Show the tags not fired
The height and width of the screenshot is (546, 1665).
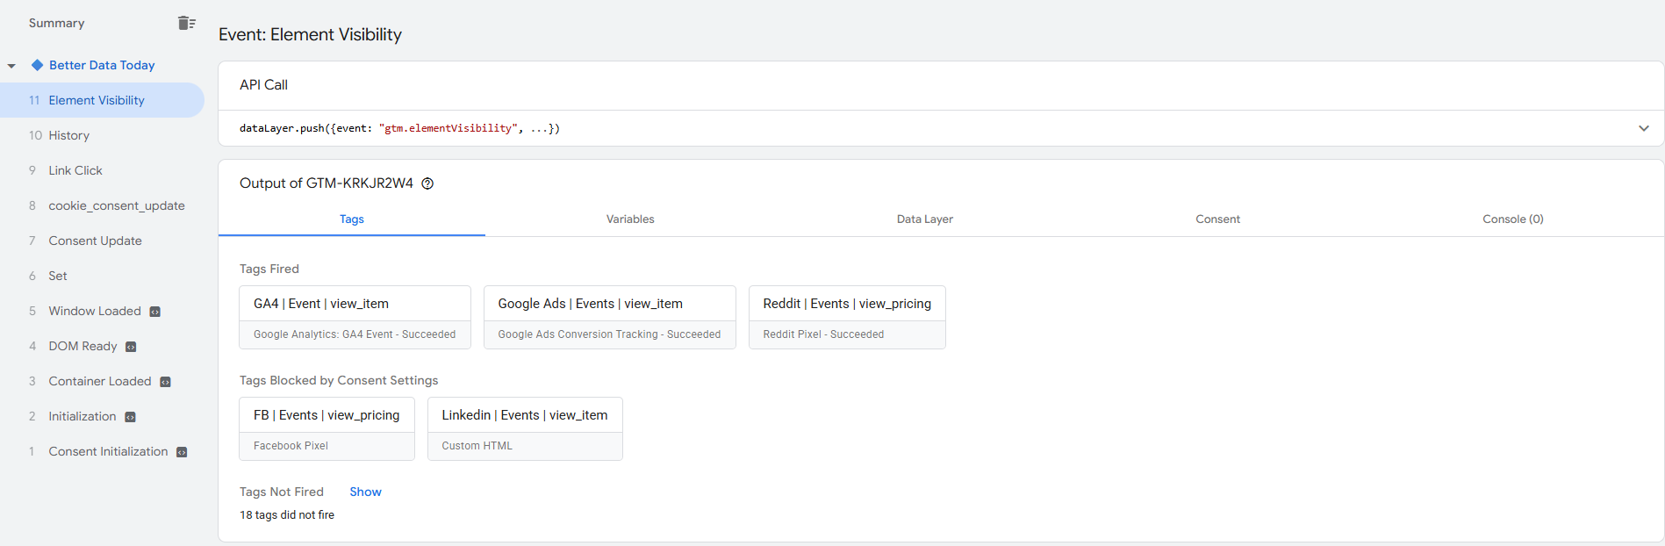[365, 492]
